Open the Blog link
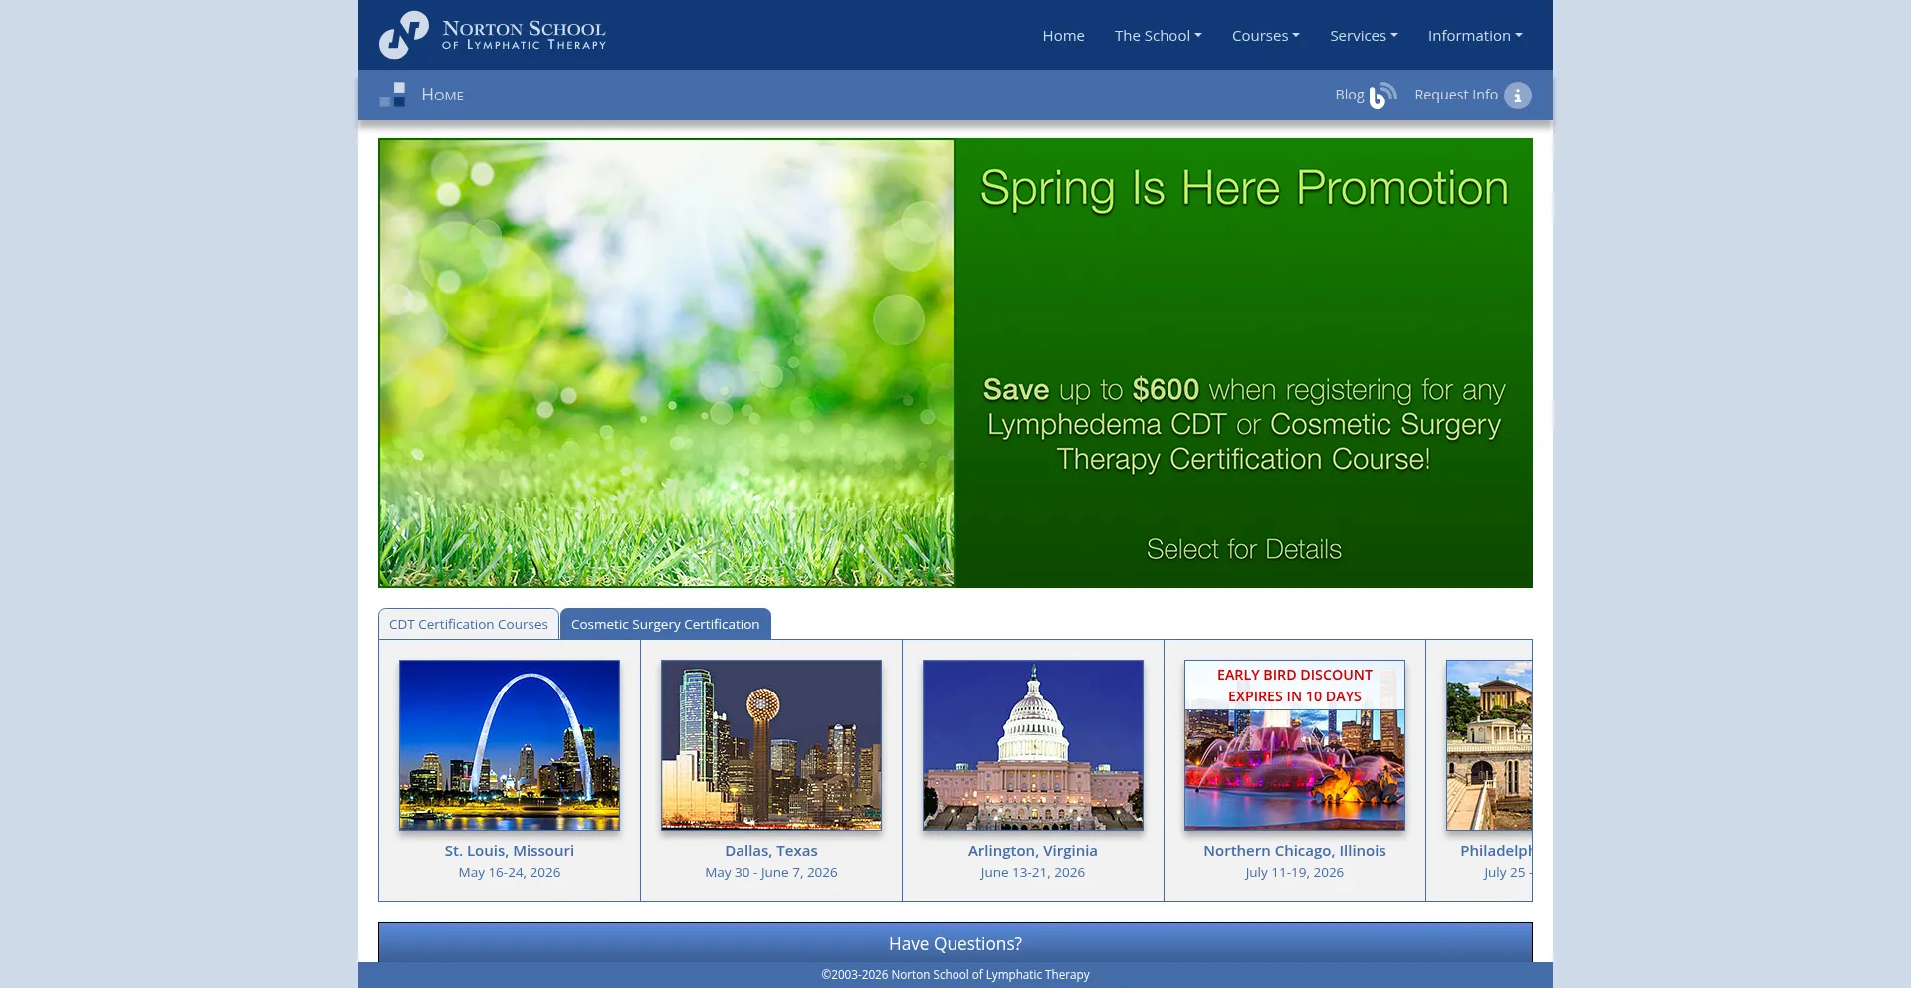The image size is (1911, 988). coord(1349,95)
